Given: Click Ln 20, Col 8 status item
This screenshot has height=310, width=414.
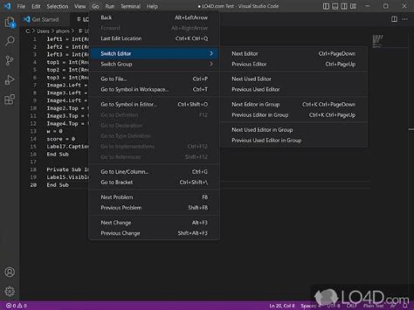Looking at the screenshot, I should click(282, 306).
